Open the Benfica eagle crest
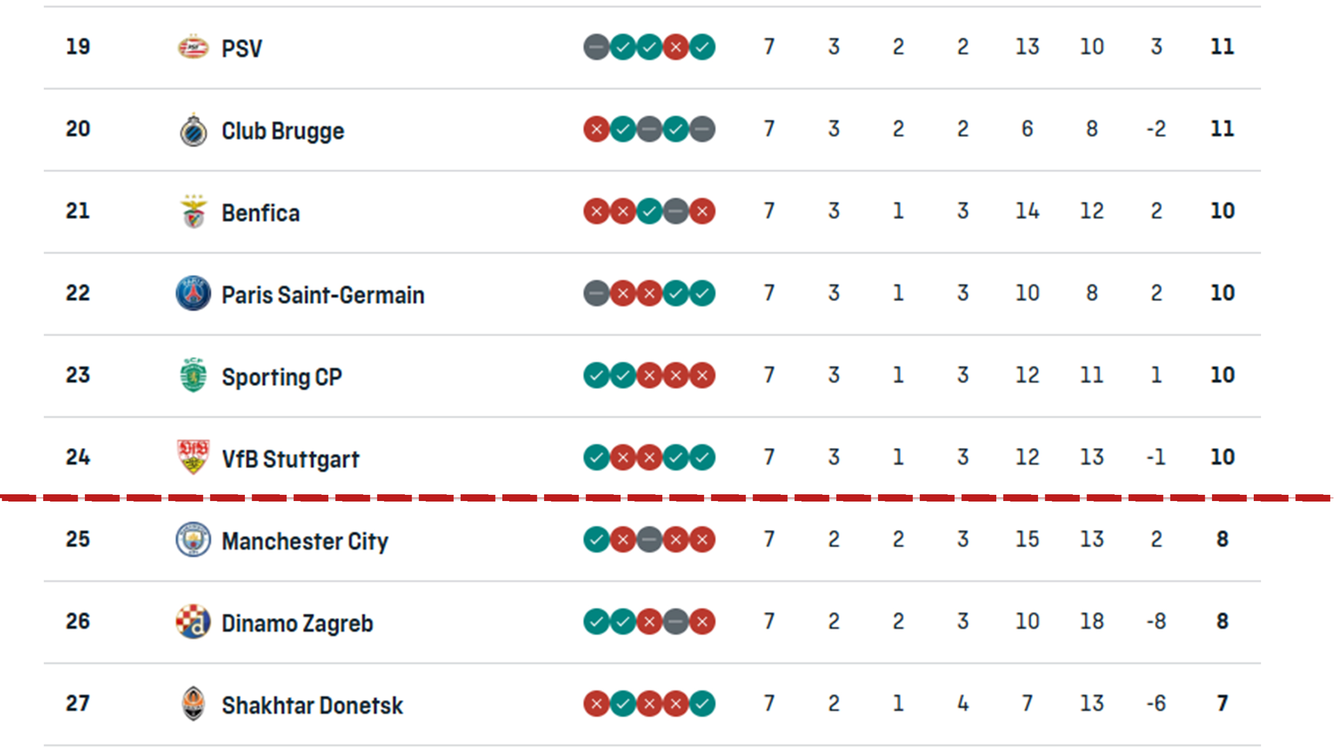Viewport: 1334px width, 750px height. click(193, 212)
